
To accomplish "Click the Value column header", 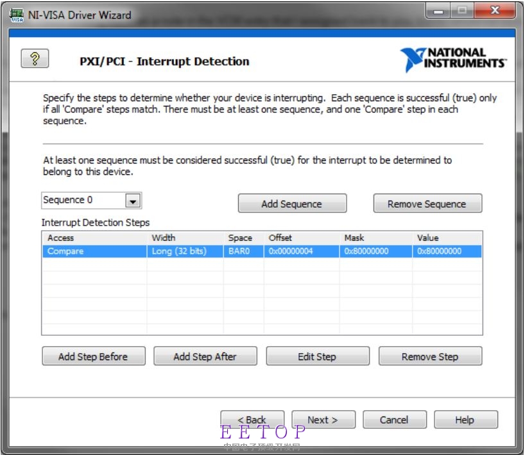I will pos(447,238).
